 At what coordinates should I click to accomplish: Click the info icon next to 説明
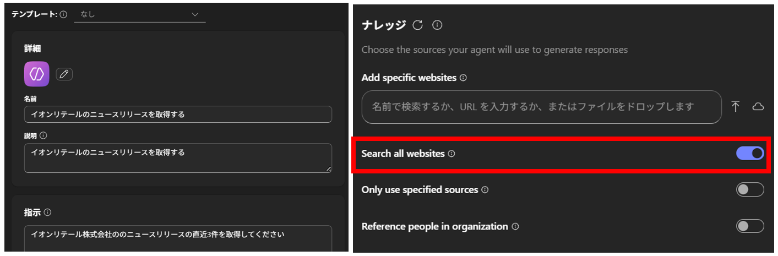point(43,135)
